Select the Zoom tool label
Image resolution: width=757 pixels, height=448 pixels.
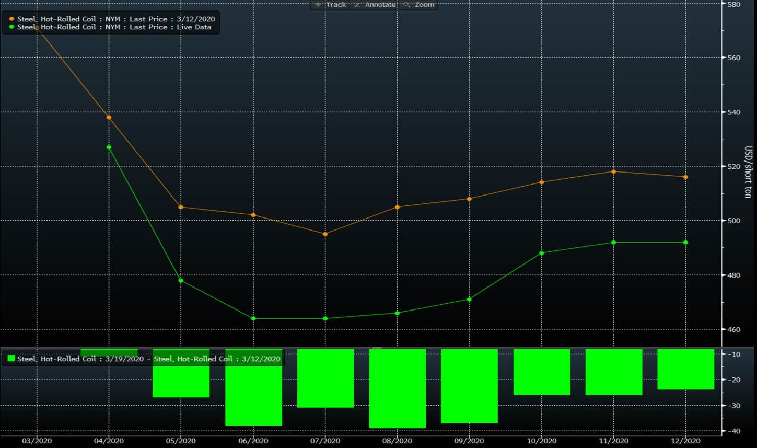(424, 5)
